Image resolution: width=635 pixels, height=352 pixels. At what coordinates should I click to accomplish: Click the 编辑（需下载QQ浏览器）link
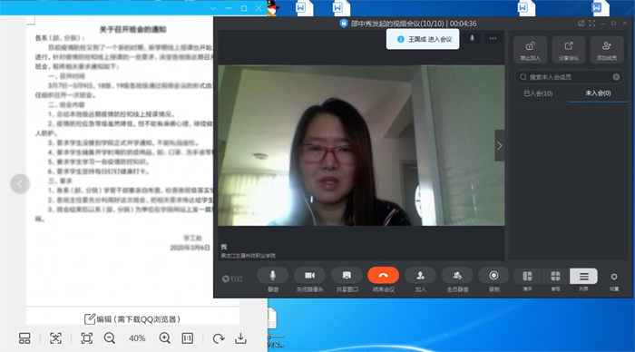click(x=132, y=319)
